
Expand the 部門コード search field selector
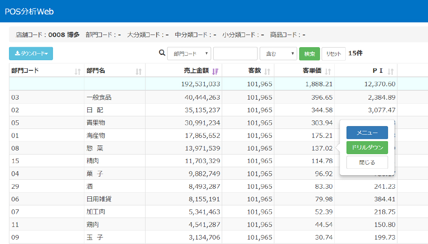pos(189,54)
